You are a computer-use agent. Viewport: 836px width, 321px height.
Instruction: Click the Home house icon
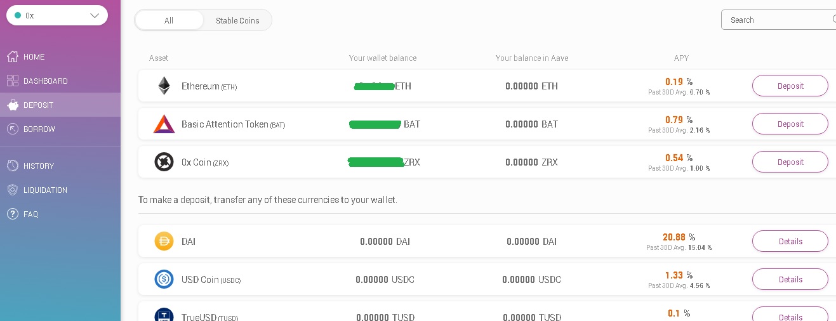click(13, 56)
